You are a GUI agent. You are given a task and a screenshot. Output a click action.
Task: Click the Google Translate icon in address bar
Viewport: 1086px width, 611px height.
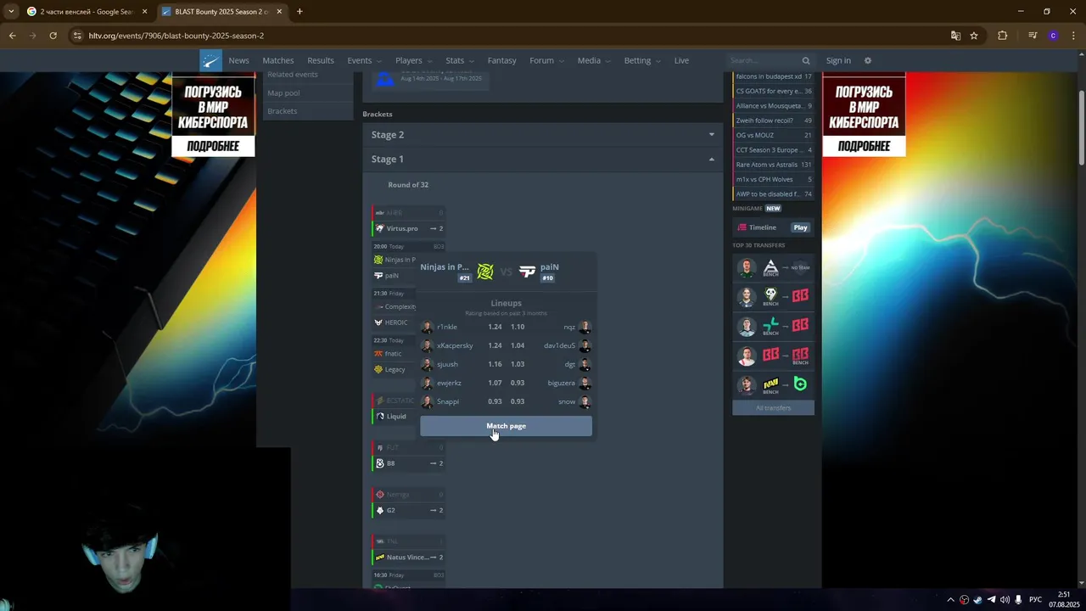tap(955, 36)
